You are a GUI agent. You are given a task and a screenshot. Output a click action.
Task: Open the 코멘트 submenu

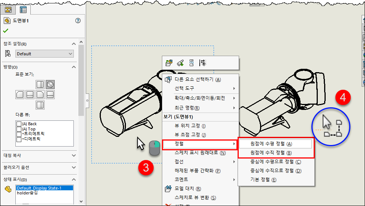[200, 179]
